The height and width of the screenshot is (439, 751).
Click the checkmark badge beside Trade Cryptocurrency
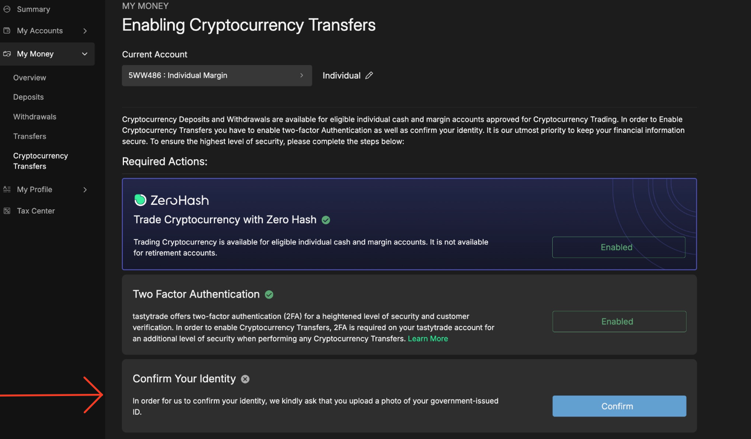pos(326,219)
